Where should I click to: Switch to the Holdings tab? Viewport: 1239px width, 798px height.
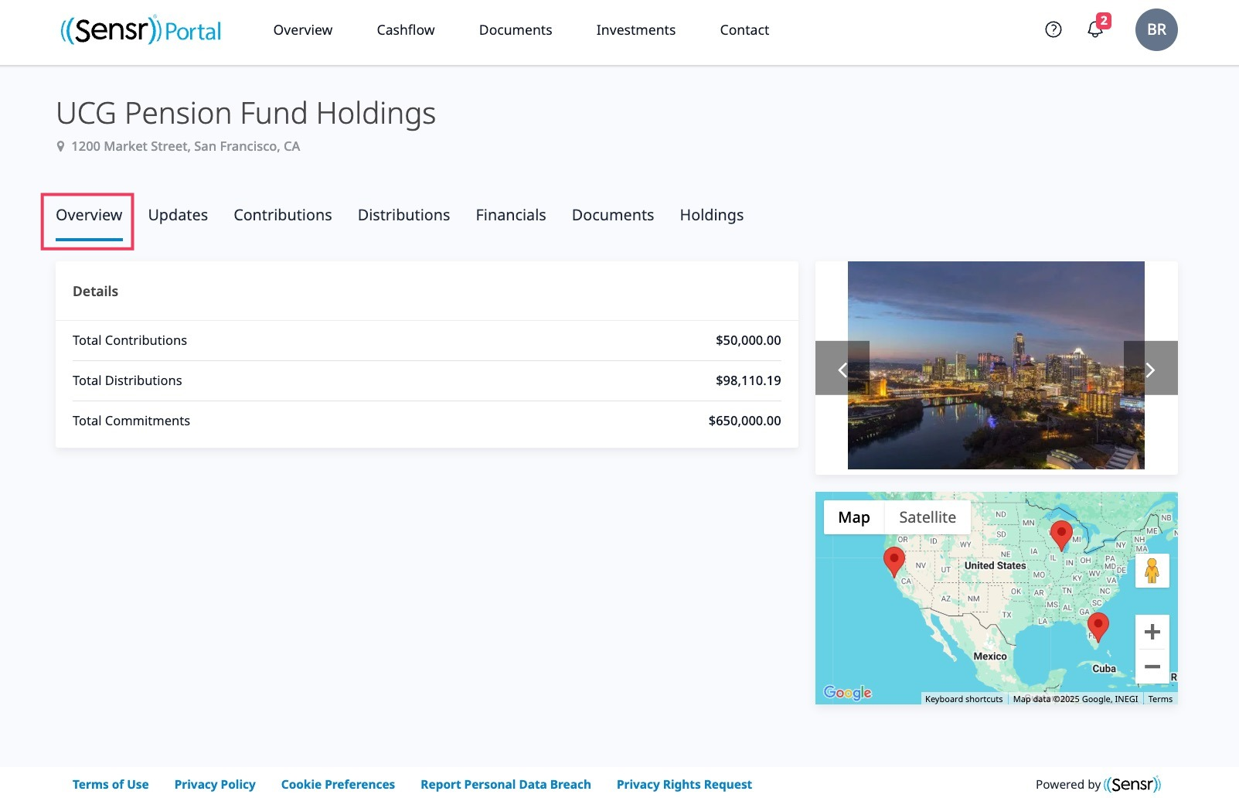click(712, 215)
